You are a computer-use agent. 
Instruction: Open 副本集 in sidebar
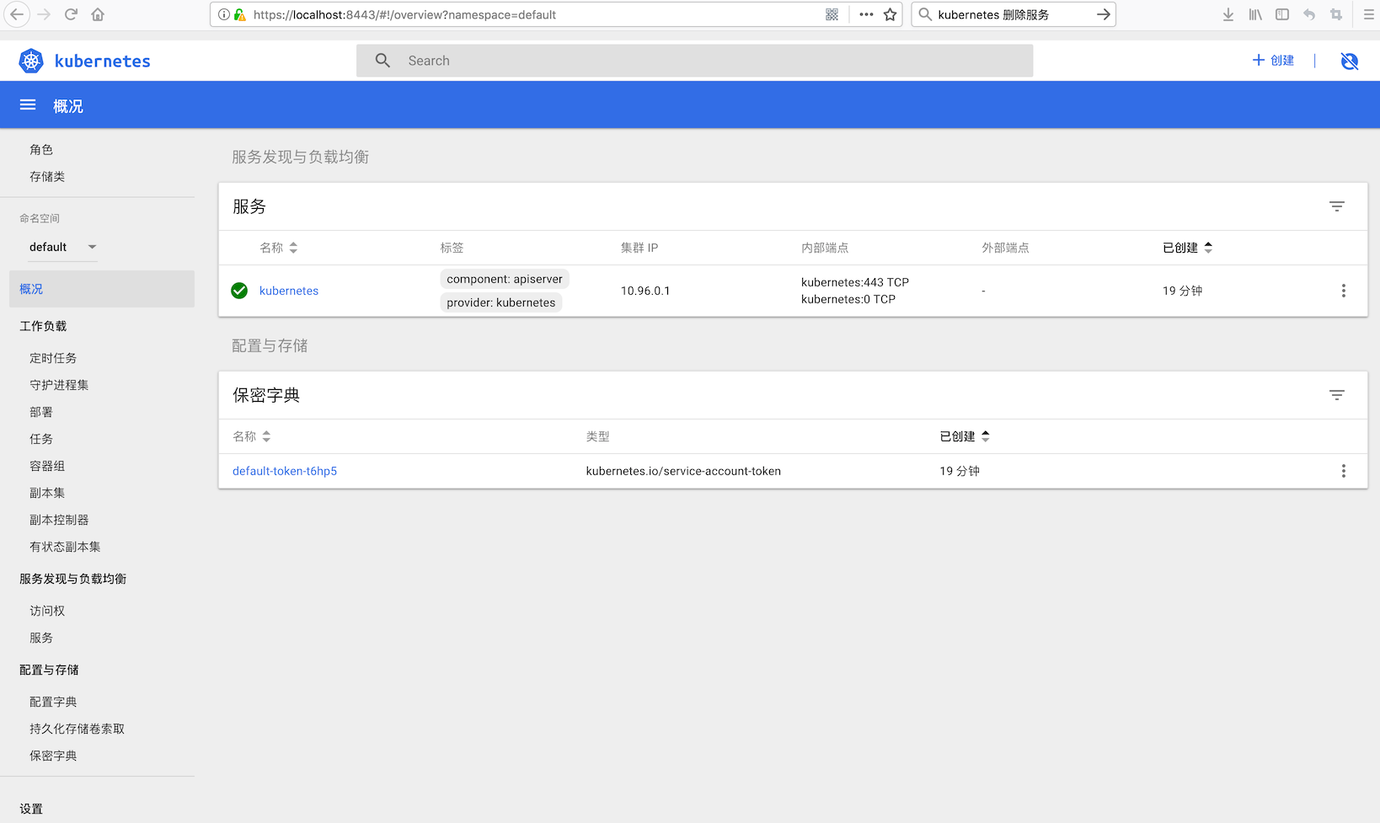pos(47,493)
